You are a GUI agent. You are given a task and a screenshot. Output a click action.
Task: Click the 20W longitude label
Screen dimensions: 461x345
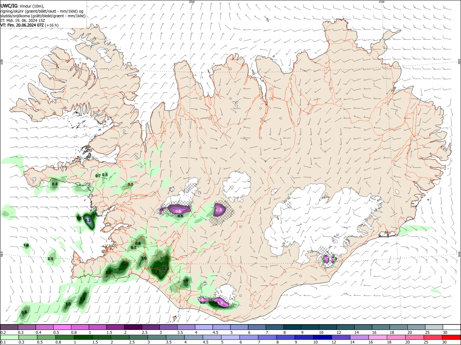point(192,2)
